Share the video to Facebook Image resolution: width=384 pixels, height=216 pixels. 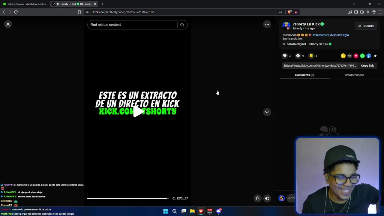click(x=369, y=56)
